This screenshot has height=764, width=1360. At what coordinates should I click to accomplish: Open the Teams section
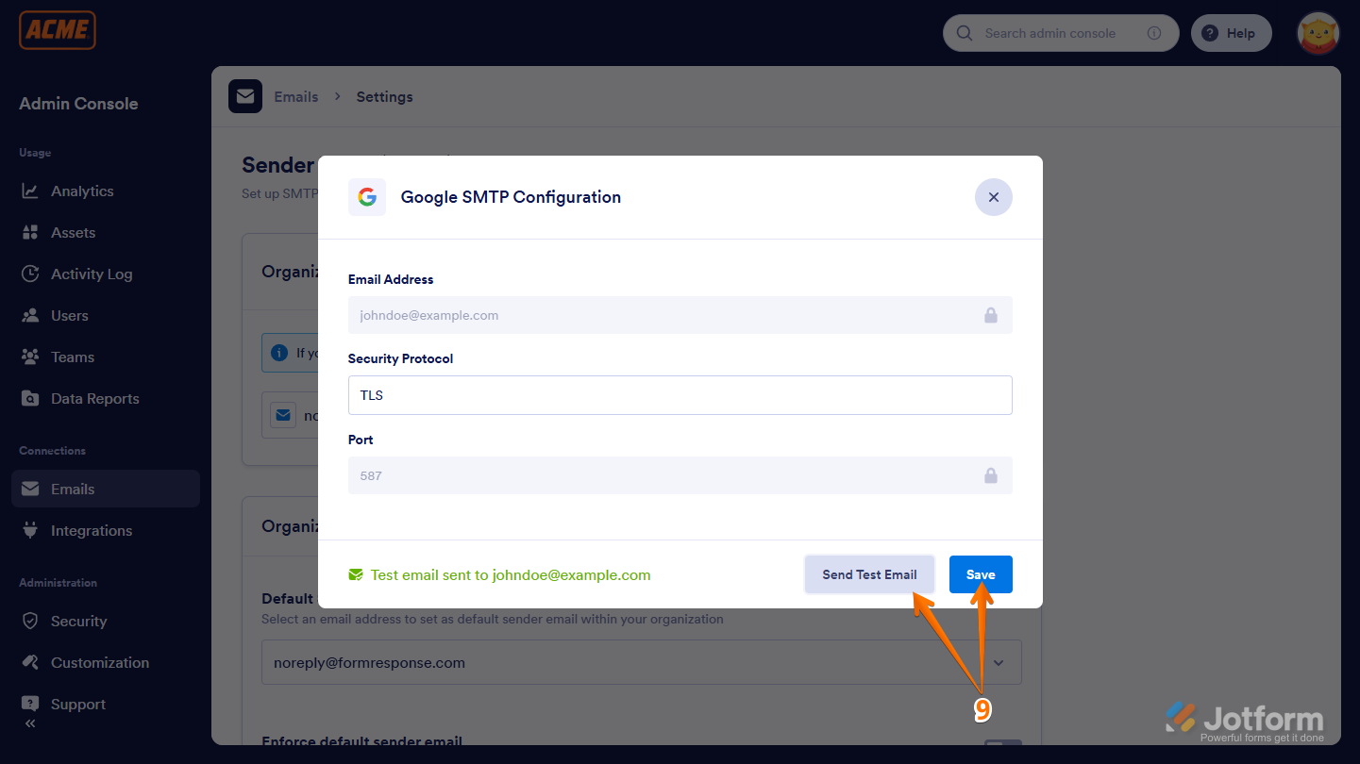coord(31,357)
